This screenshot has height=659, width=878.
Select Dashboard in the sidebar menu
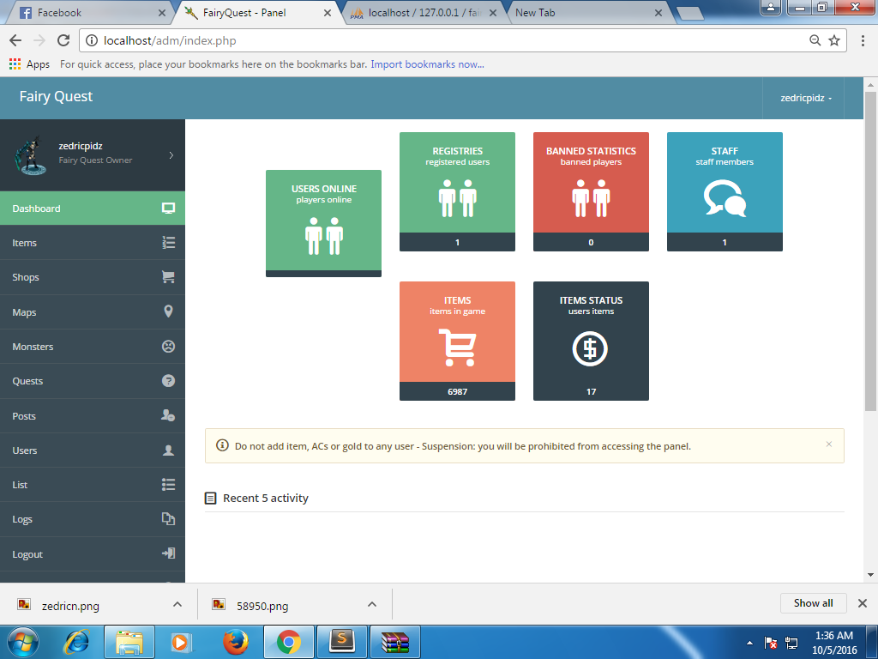93,209
